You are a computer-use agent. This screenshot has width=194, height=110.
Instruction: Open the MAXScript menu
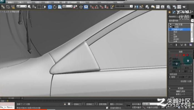click(x=107, y=2)
